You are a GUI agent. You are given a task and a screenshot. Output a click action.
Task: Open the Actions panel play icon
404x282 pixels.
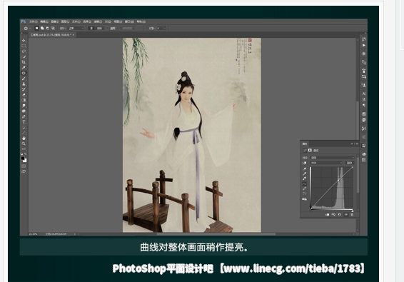point(364,46)
